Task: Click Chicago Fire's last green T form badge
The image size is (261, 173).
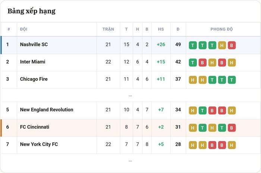Action: pos(232,80)
